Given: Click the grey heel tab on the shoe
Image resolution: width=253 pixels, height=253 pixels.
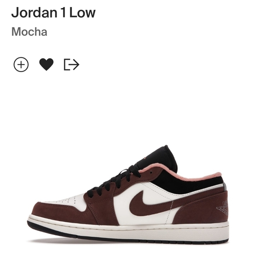Looking at the screenshot, I should point(225,187).
